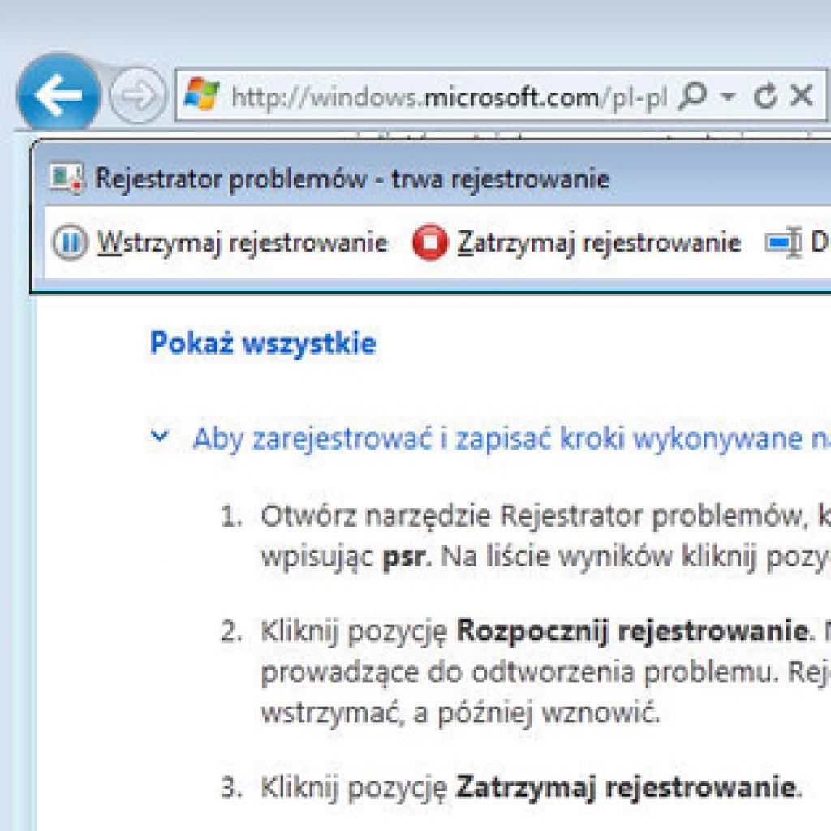Click Wstrzymaj rejestrowanie label
This screenshot has width=831, height=831.
242,243
